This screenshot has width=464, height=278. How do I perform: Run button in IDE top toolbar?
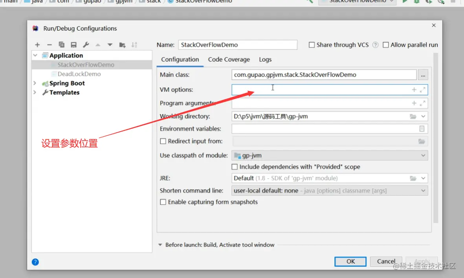tap(405, 2)
